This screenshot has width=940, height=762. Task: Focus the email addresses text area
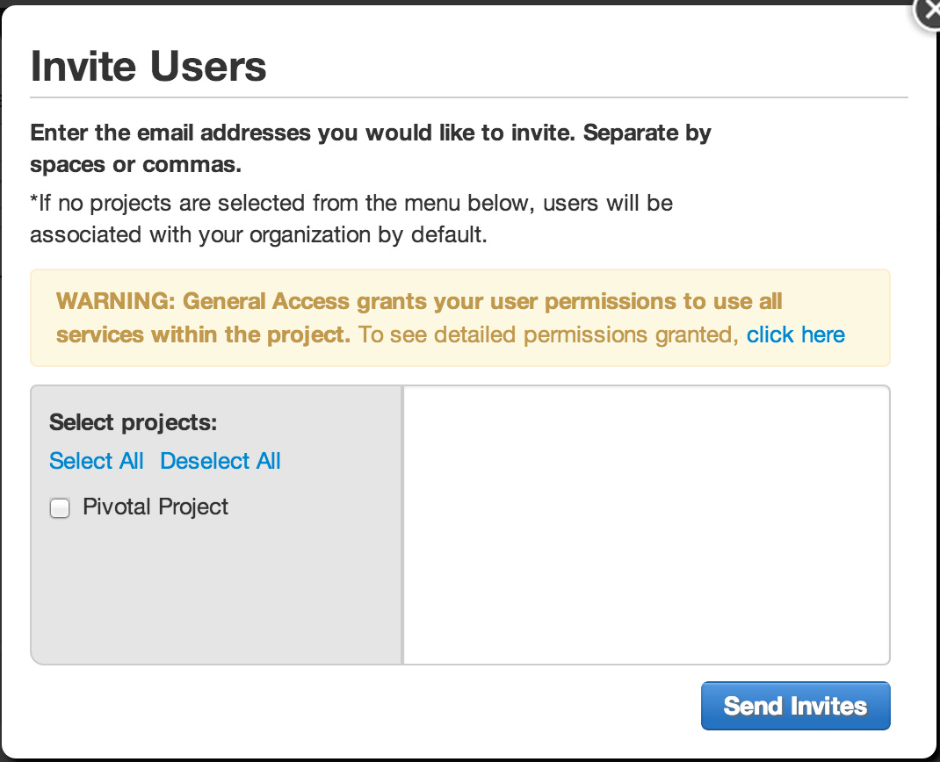pos(647,525)
